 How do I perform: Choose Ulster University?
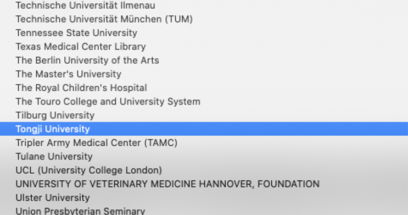pyautogui.click(x=204, y=198)
